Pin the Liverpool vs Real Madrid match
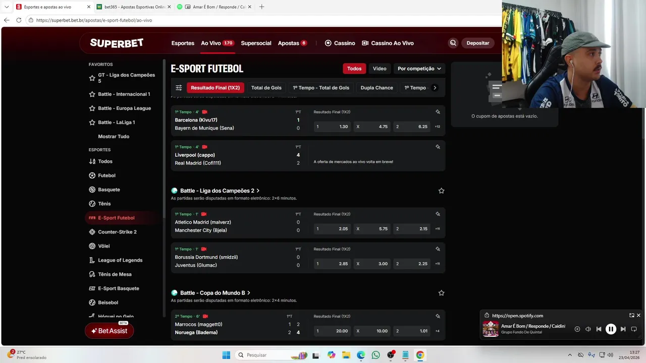646x363 pixels. [x=438, y=147]
